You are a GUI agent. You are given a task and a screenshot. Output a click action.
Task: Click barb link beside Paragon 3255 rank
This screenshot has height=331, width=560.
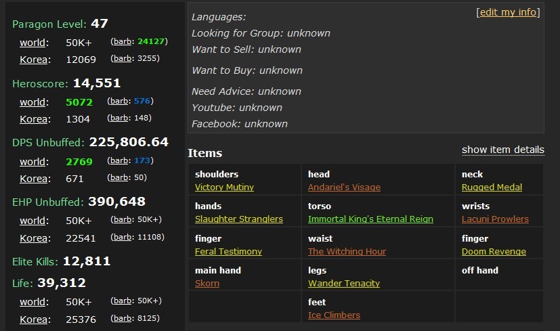coord(123,58)
